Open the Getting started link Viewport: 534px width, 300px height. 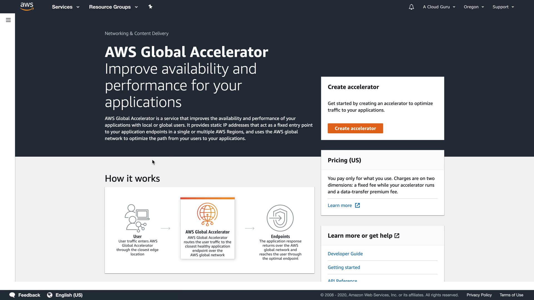click(x=344, y=267)
